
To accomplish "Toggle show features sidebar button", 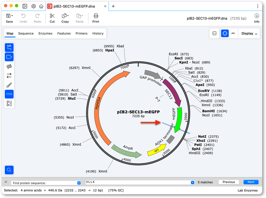I will coord(9,57).
